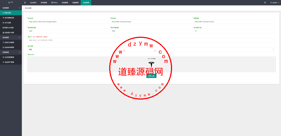
Task: Collapse the 程序配置 sidebar group
Action: (11, 38)
